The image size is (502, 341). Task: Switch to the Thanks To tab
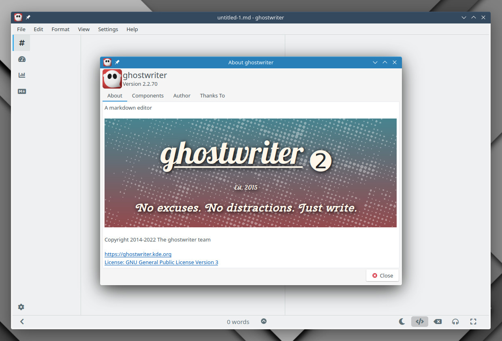(x=212, y=95)
